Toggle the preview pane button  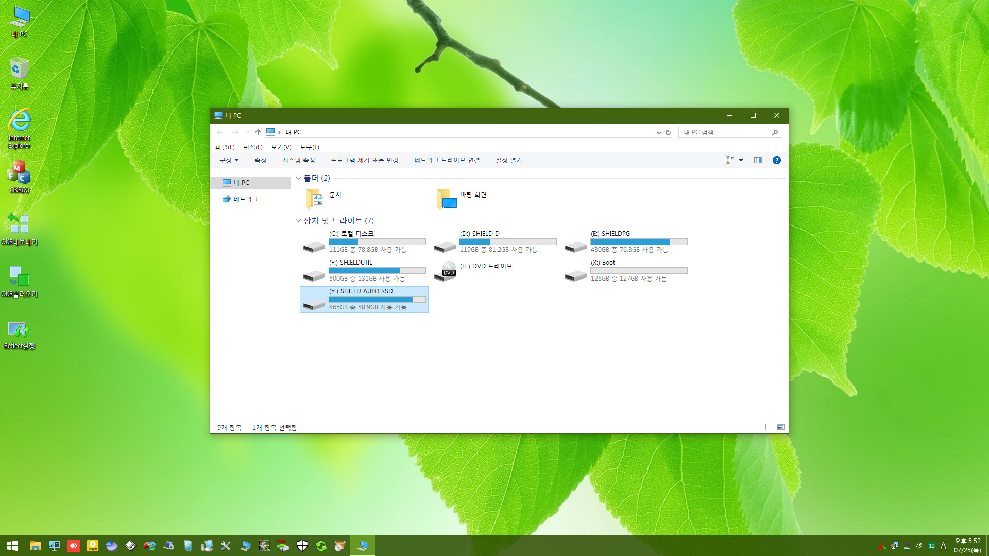[x=758, y=160]
